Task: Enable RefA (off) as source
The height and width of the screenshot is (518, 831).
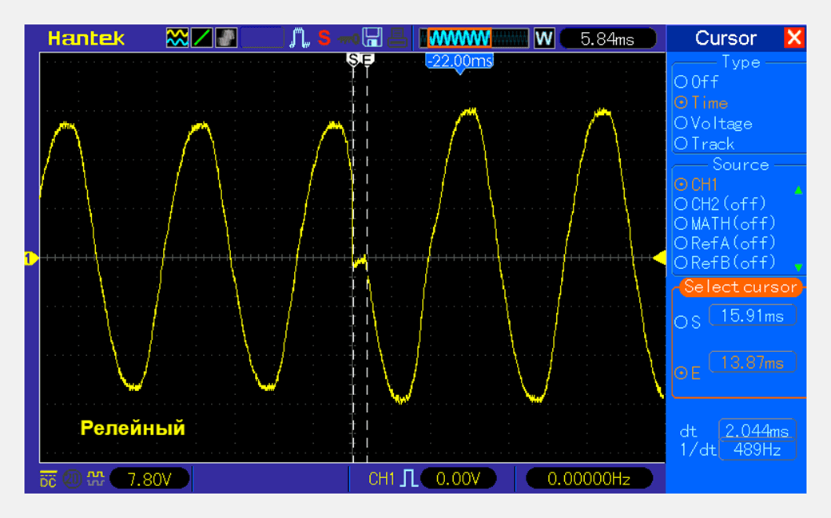Action: pos(727,243)
